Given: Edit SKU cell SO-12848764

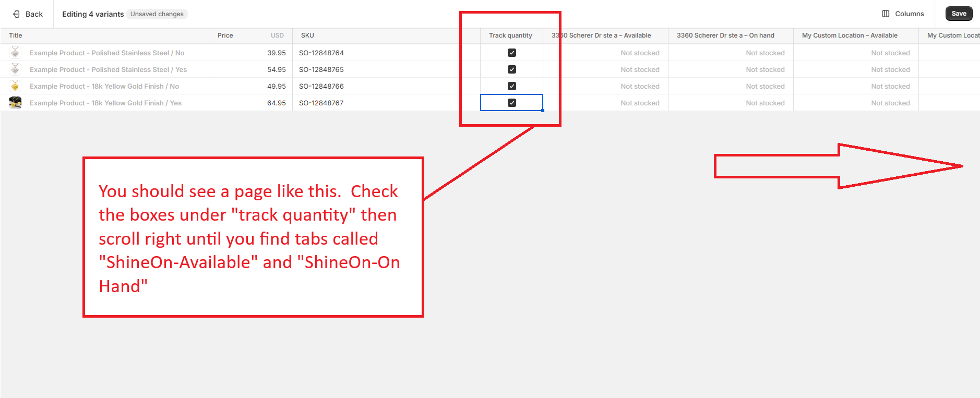Looking at the screenshot, I should click(386, 53).
